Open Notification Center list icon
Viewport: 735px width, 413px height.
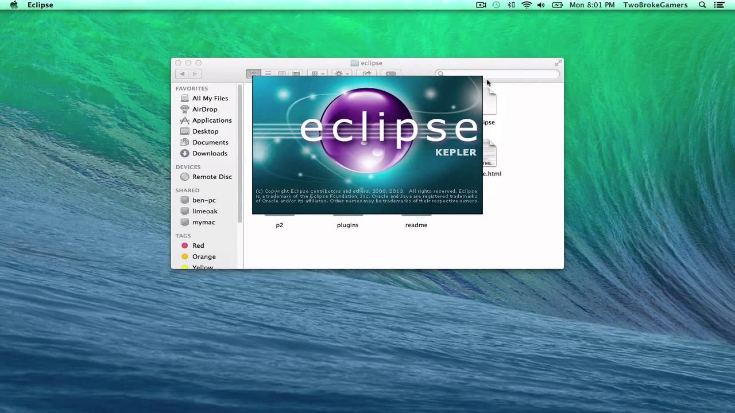[719, 5]
